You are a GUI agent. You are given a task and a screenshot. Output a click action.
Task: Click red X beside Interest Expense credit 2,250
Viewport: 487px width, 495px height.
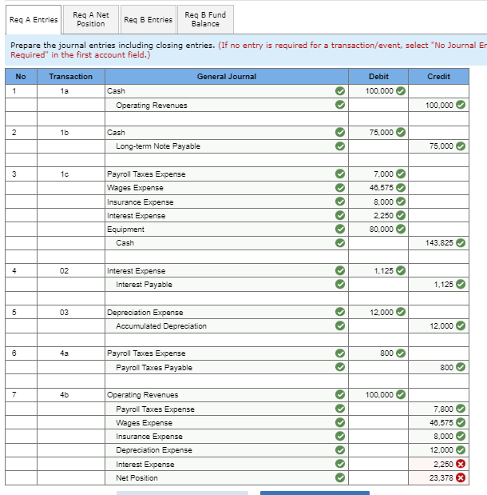coord(461,464)
